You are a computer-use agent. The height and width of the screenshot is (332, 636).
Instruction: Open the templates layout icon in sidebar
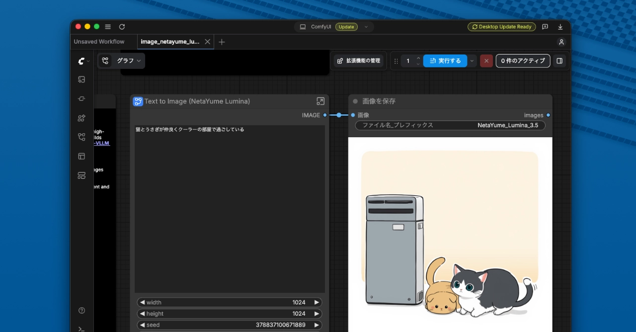[x=81, y=156]
